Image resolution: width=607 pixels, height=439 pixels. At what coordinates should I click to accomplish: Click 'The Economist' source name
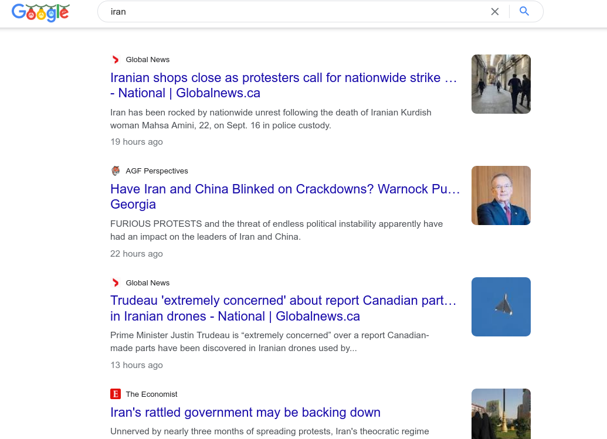click(x=151, y=394)
